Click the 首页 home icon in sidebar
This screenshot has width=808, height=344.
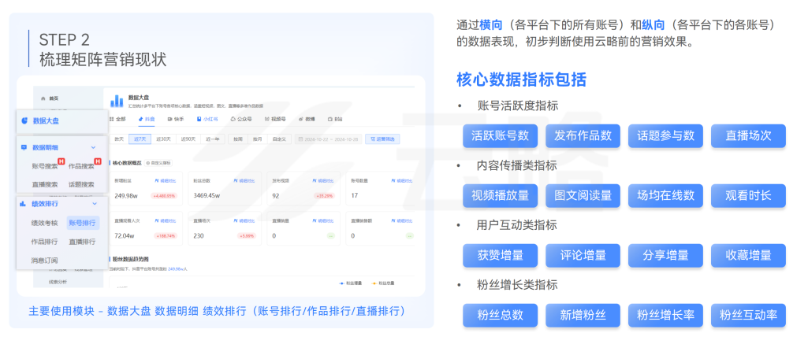pyautogui.click(x=43, y=98)
